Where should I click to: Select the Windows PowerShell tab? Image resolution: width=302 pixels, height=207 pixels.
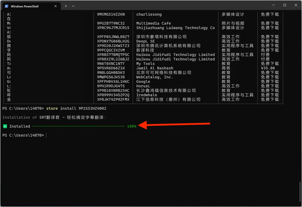31,6
